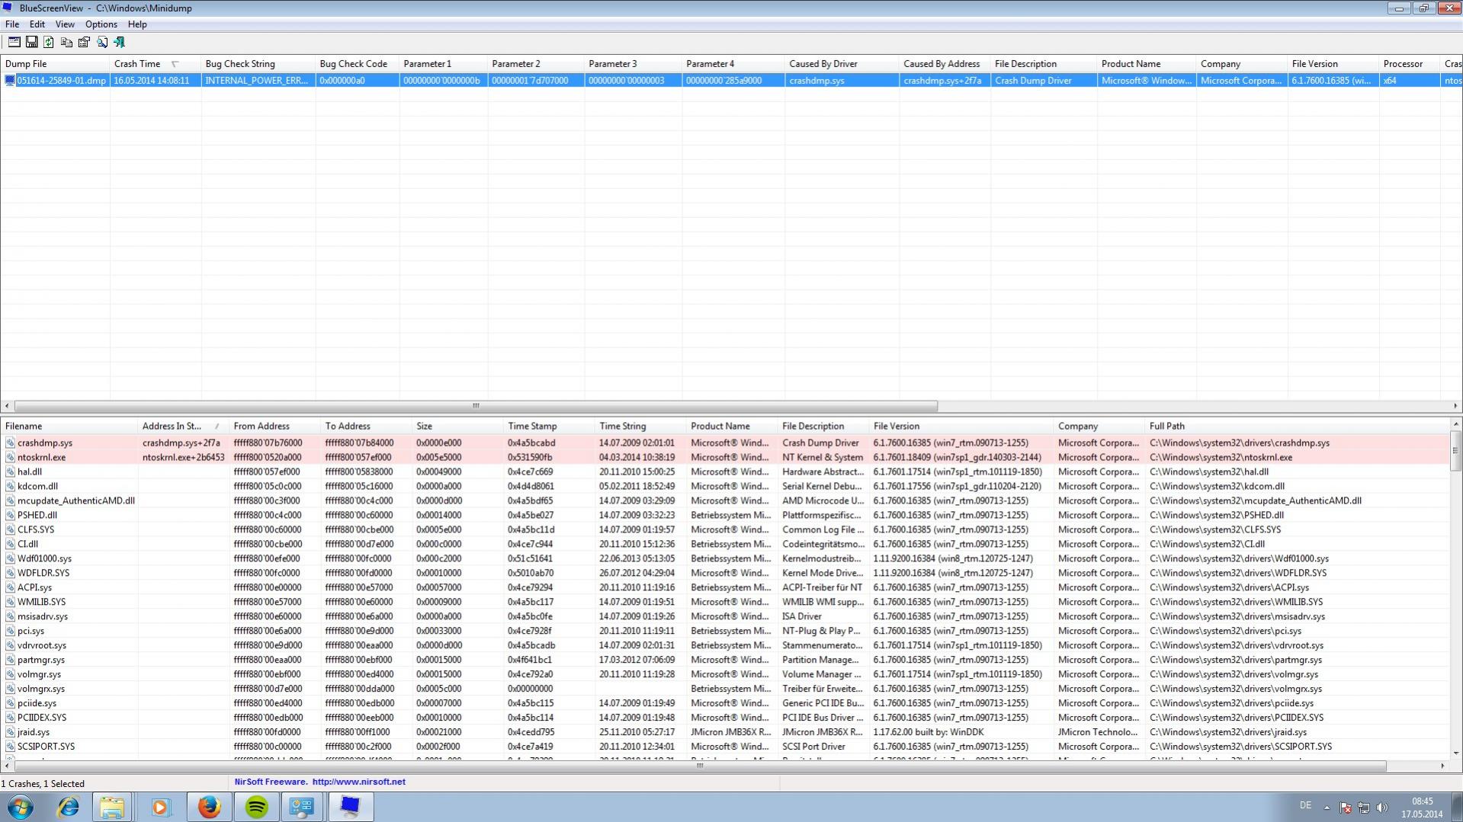1463x822 pixels.
Task: Open the Help menu
Action: tap(137, 24)
